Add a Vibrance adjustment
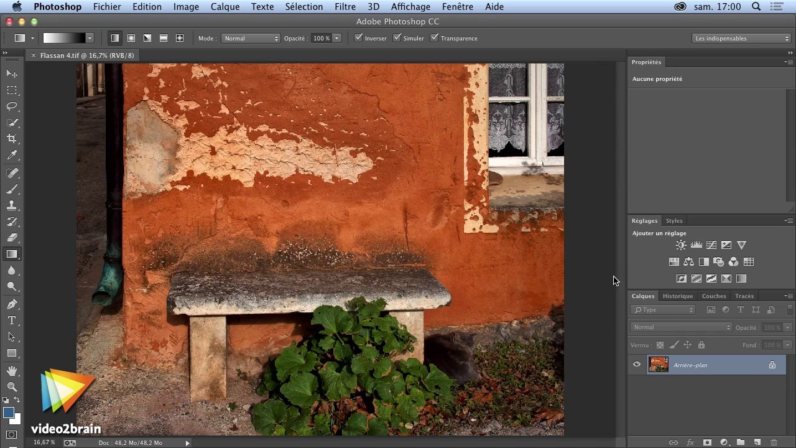Image resolution: width=796 pixels, height=448 pixels. pos(741,245)
